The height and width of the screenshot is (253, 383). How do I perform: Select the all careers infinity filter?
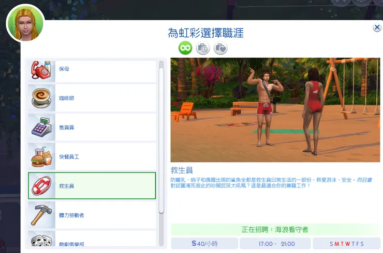point(185,48)
